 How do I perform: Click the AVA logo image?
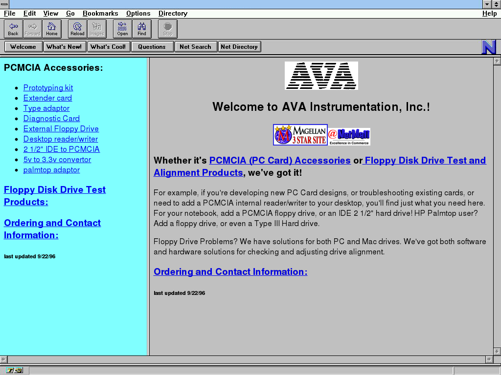(x=321, y=76)
